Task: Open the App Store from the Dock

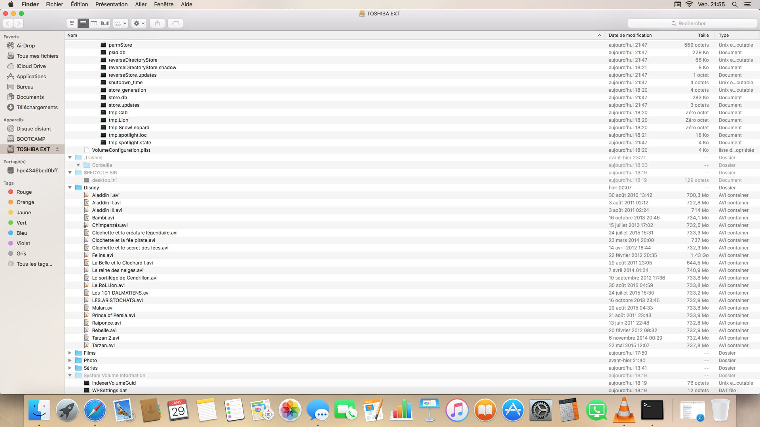Action: (513, 410)
